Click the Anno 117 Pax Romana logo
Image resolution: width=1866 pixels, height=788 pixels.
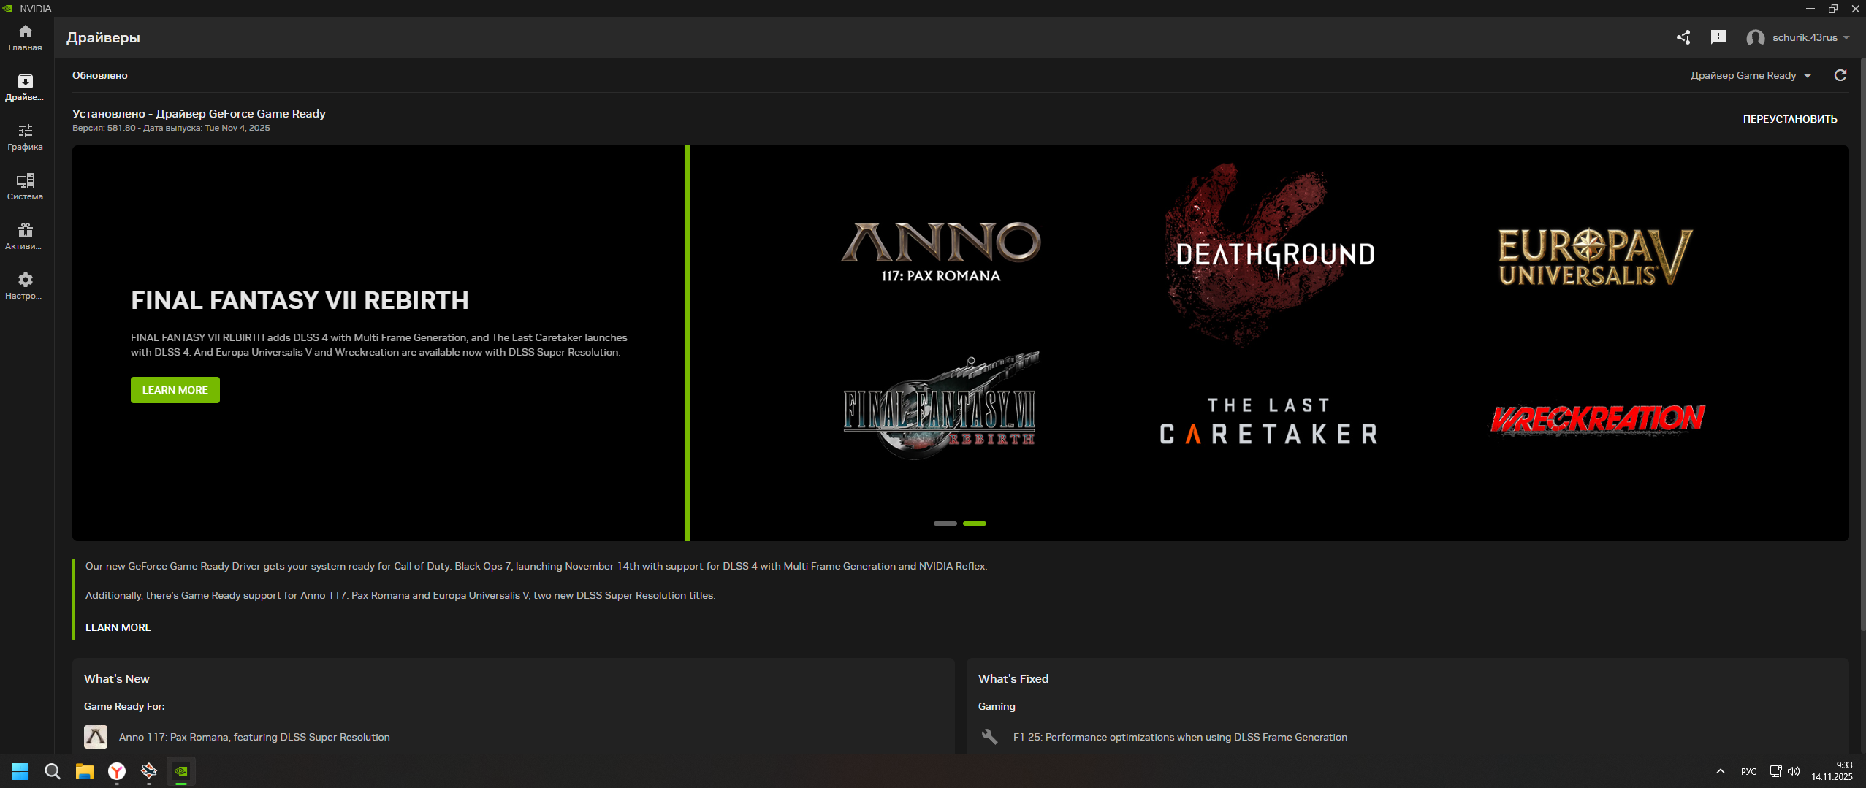941,252
